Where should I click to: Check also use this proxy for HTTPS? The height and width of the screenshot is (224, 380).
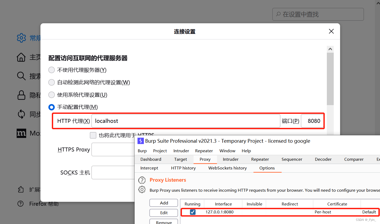(93, 135)
